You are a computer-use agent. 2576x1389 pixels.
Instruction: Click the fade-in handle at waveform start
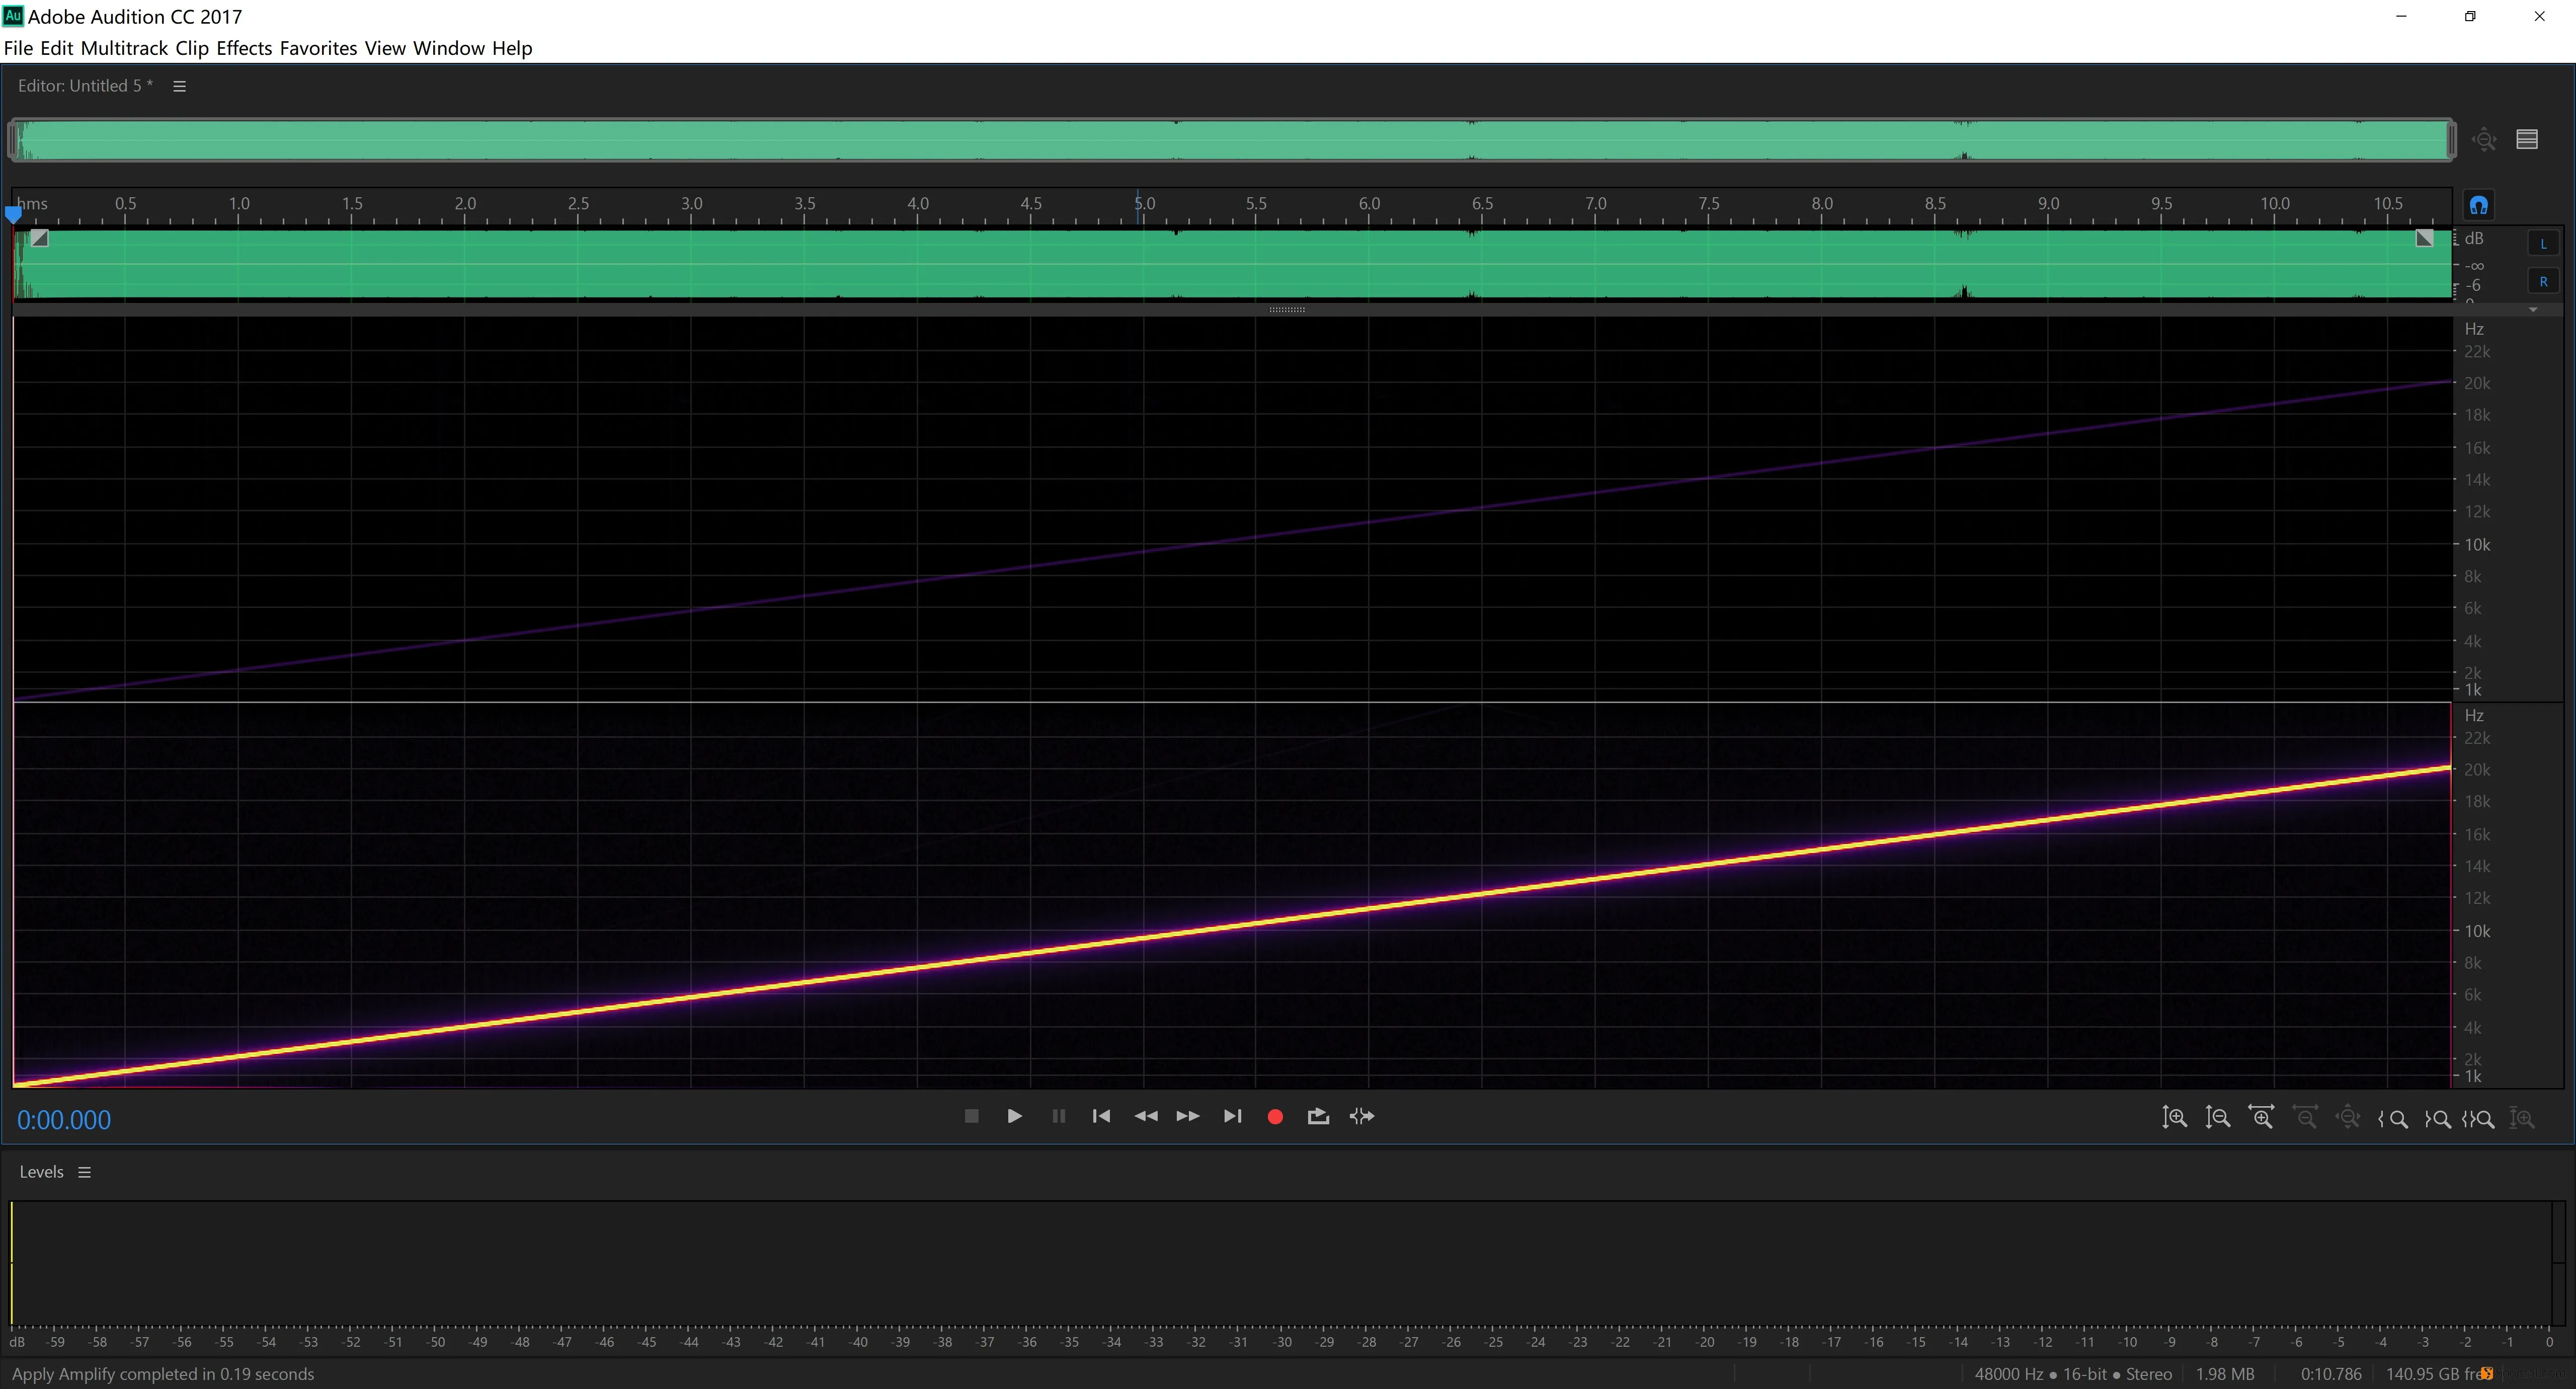(39, 238)
